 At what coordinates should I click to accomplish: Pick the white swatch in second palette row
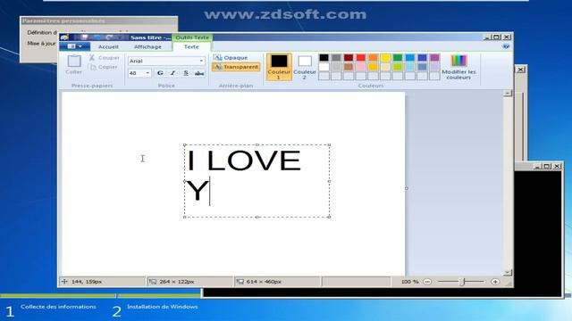pyautogui.click(x=324, y=67)
